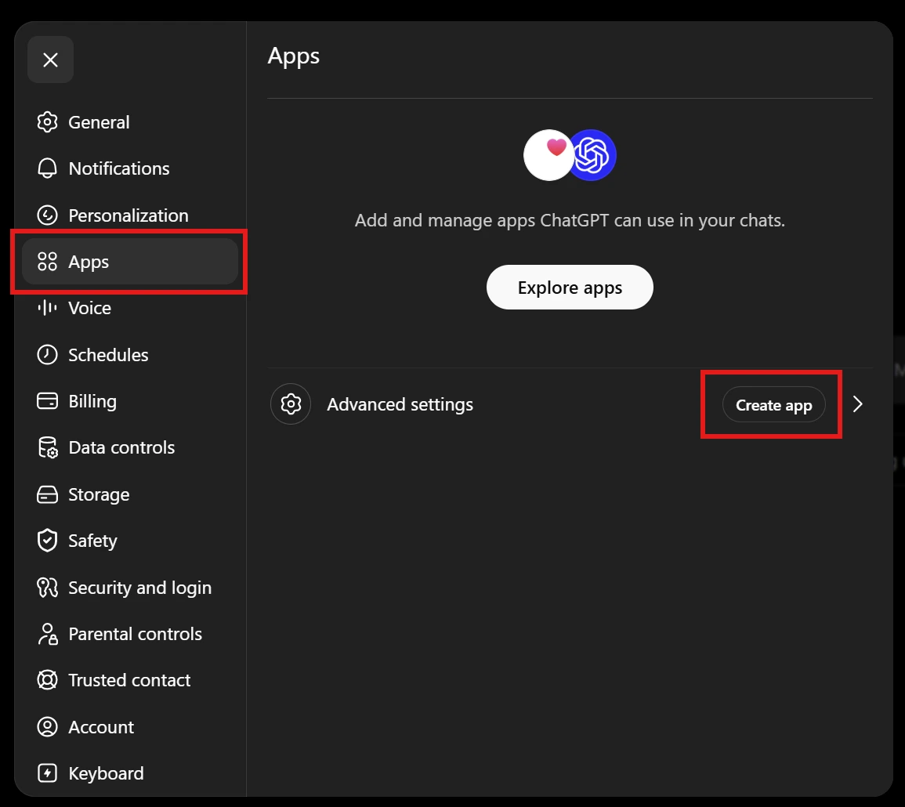Click the Schedules clock icon
Viewport: 905px width, 807px height.
[x=47, y=354]
